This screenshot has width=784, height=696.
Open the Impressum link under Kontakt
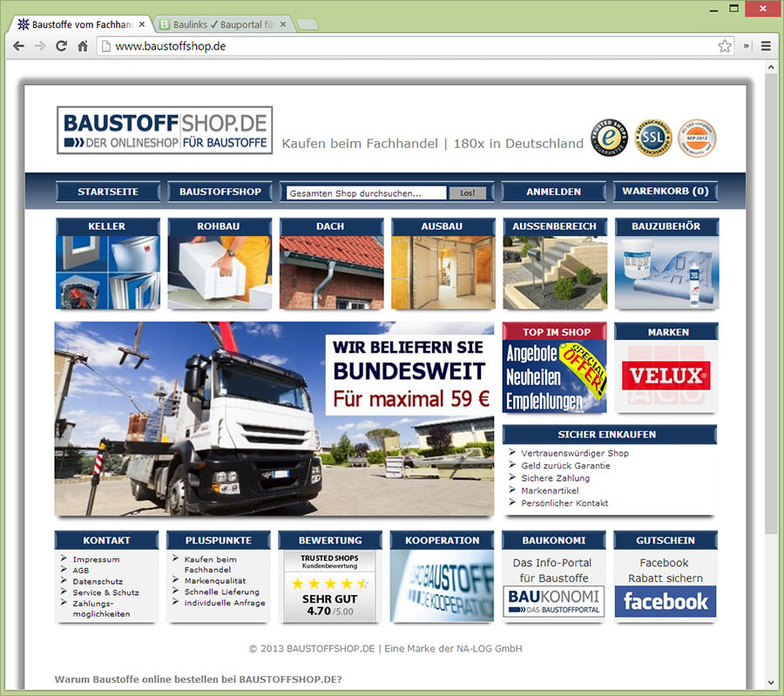96,559
